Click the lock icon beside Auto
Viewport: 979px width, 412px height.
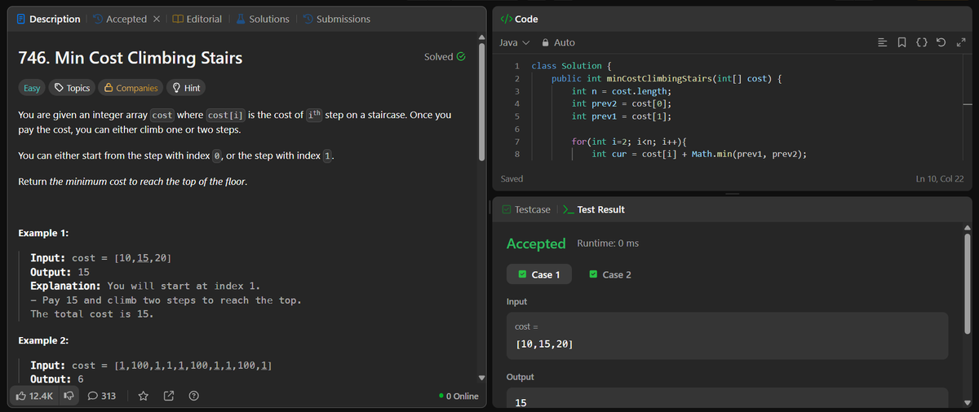(546, 42)
